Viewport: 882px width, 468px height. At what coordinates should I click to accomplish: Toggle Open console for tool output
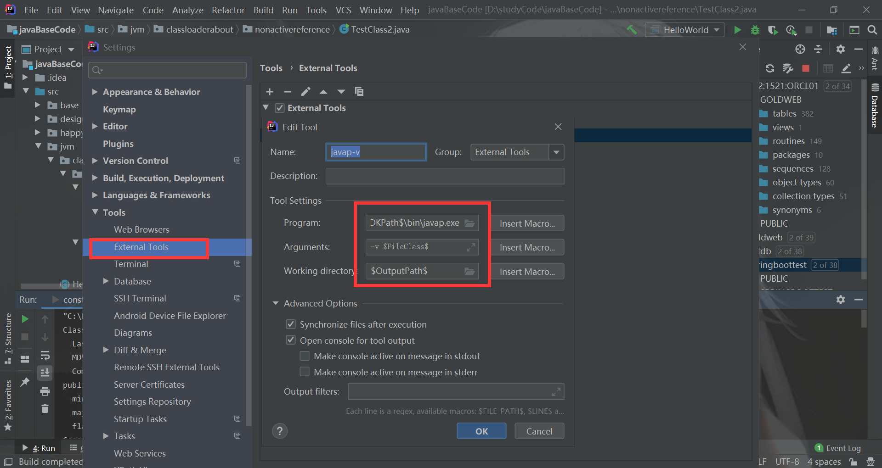click(x=291, y=340)
